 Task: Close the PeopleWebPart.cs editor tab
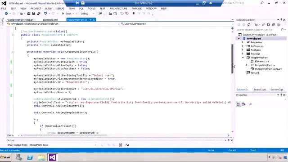(94, 20)
